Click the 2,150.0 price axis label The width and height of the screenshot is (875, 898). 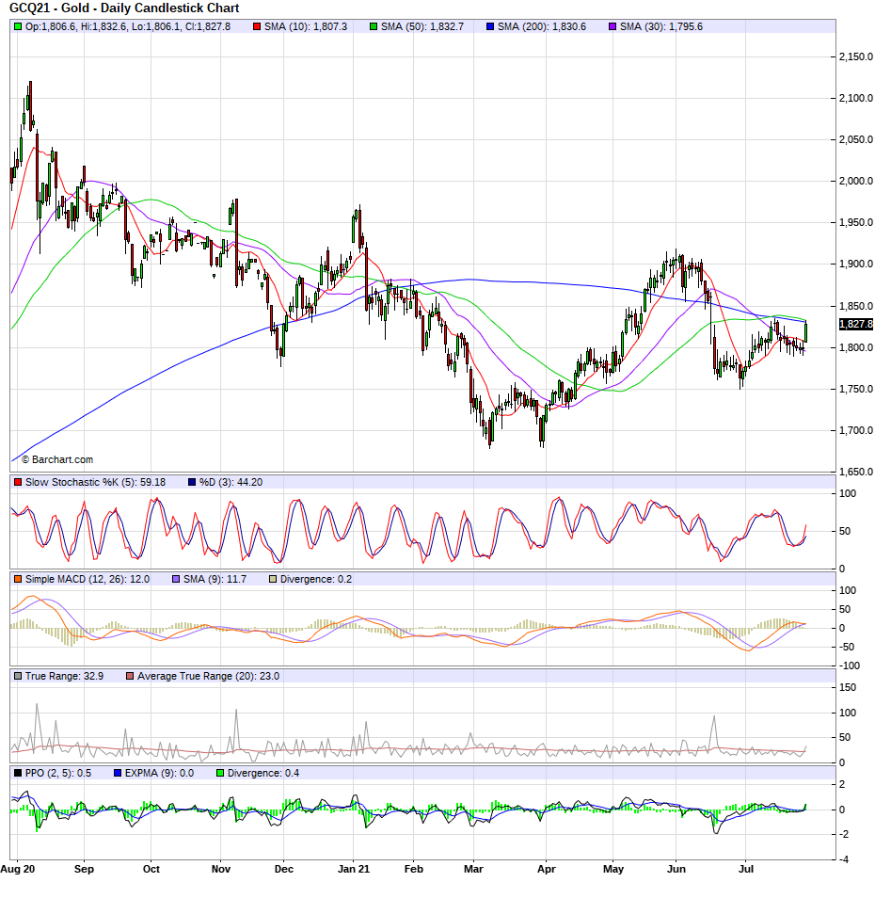856,56
